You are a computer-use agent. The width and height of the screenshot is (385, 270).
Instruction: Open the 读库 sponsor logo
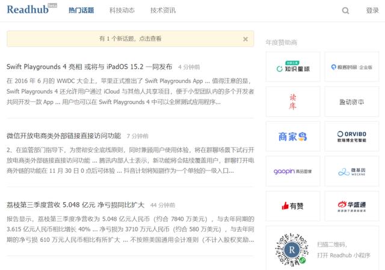pos(293,101)
